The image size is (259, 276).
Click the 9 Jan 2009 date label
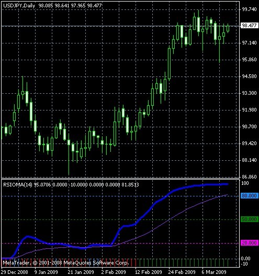(x=46, y=272)
